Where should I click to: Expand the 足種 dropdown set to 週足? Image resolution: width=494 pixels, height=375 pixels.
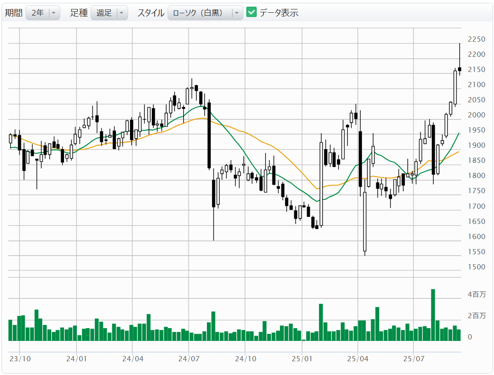tap(109, 13)
